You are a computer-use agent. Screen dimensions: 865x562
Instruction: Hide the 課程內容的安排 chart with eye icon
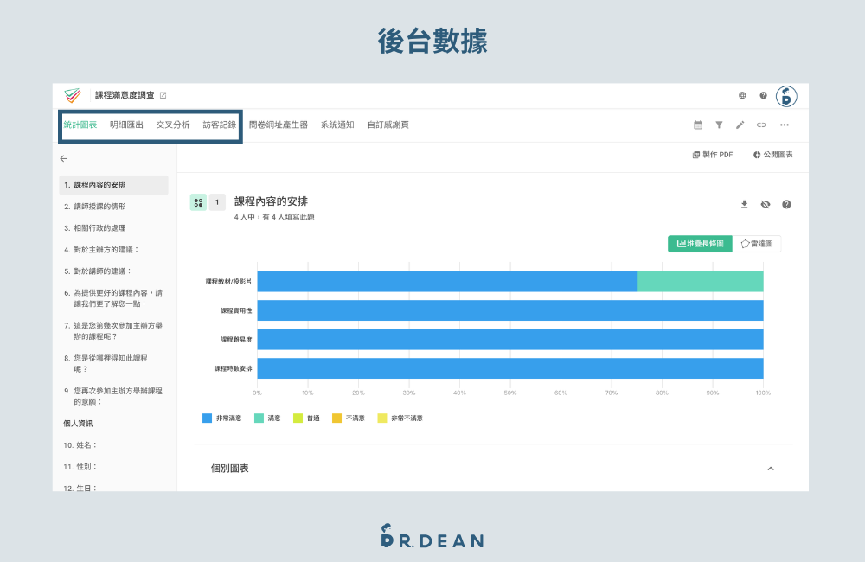[x=765, y=204]
